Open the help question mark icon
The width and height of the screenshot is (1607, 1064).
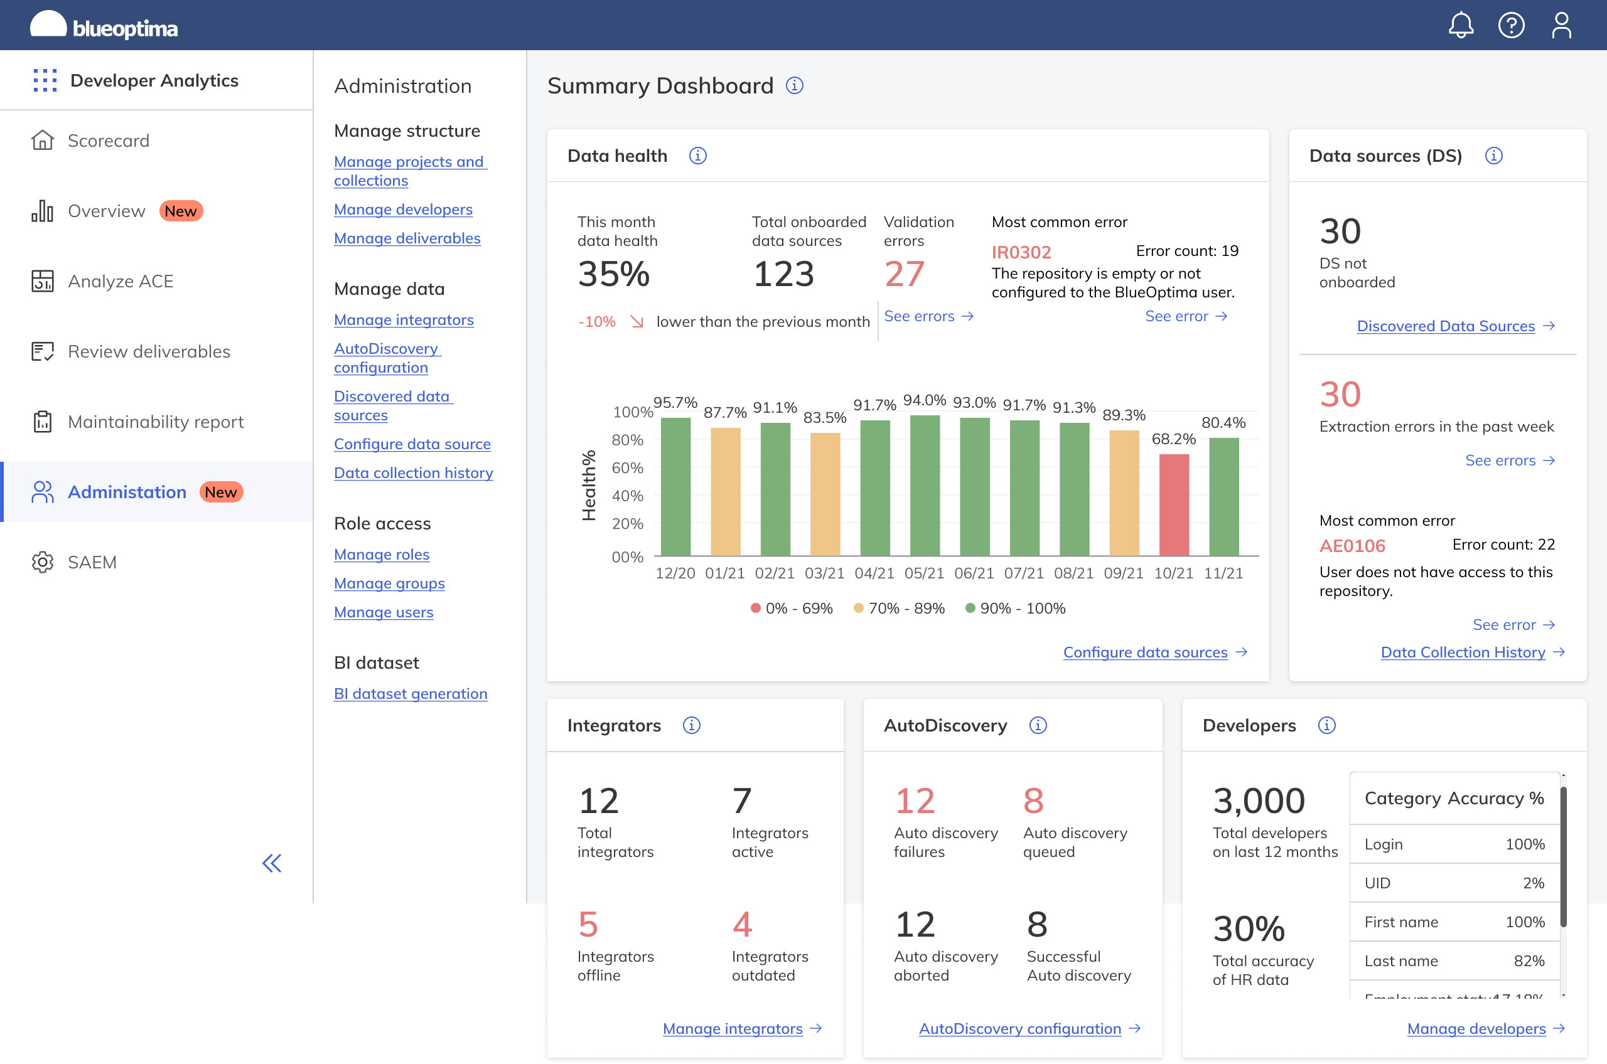(x=1512, y=25)
